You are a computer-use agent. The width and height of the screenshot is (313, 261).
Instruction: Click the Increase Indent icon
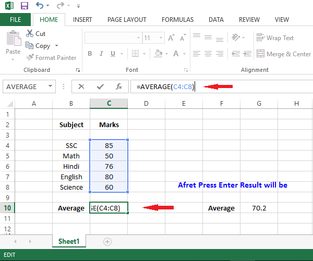[x=247, y=54]
